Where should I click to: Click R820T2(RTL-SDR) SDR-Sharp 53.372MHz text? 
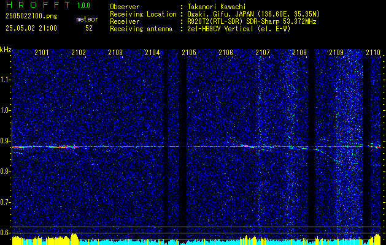(252, 21)
